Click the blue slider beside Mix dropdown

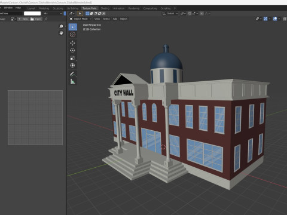click(65, 14)
